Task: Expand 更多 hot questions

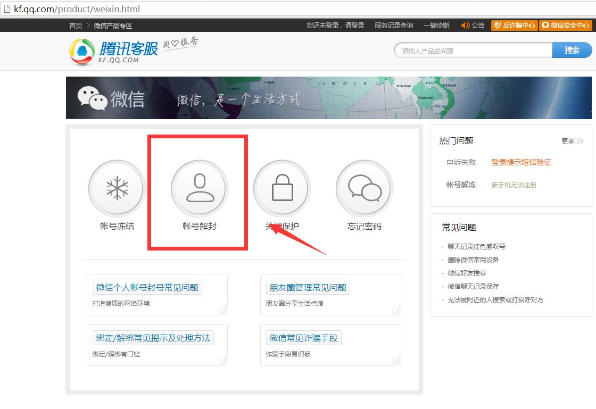Action: tap(572, 141)
